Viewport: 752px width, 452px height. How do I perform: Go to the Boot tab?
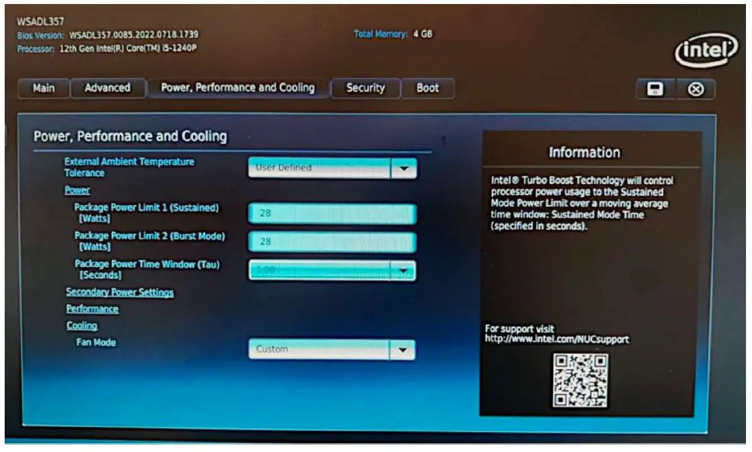[425, 87]
